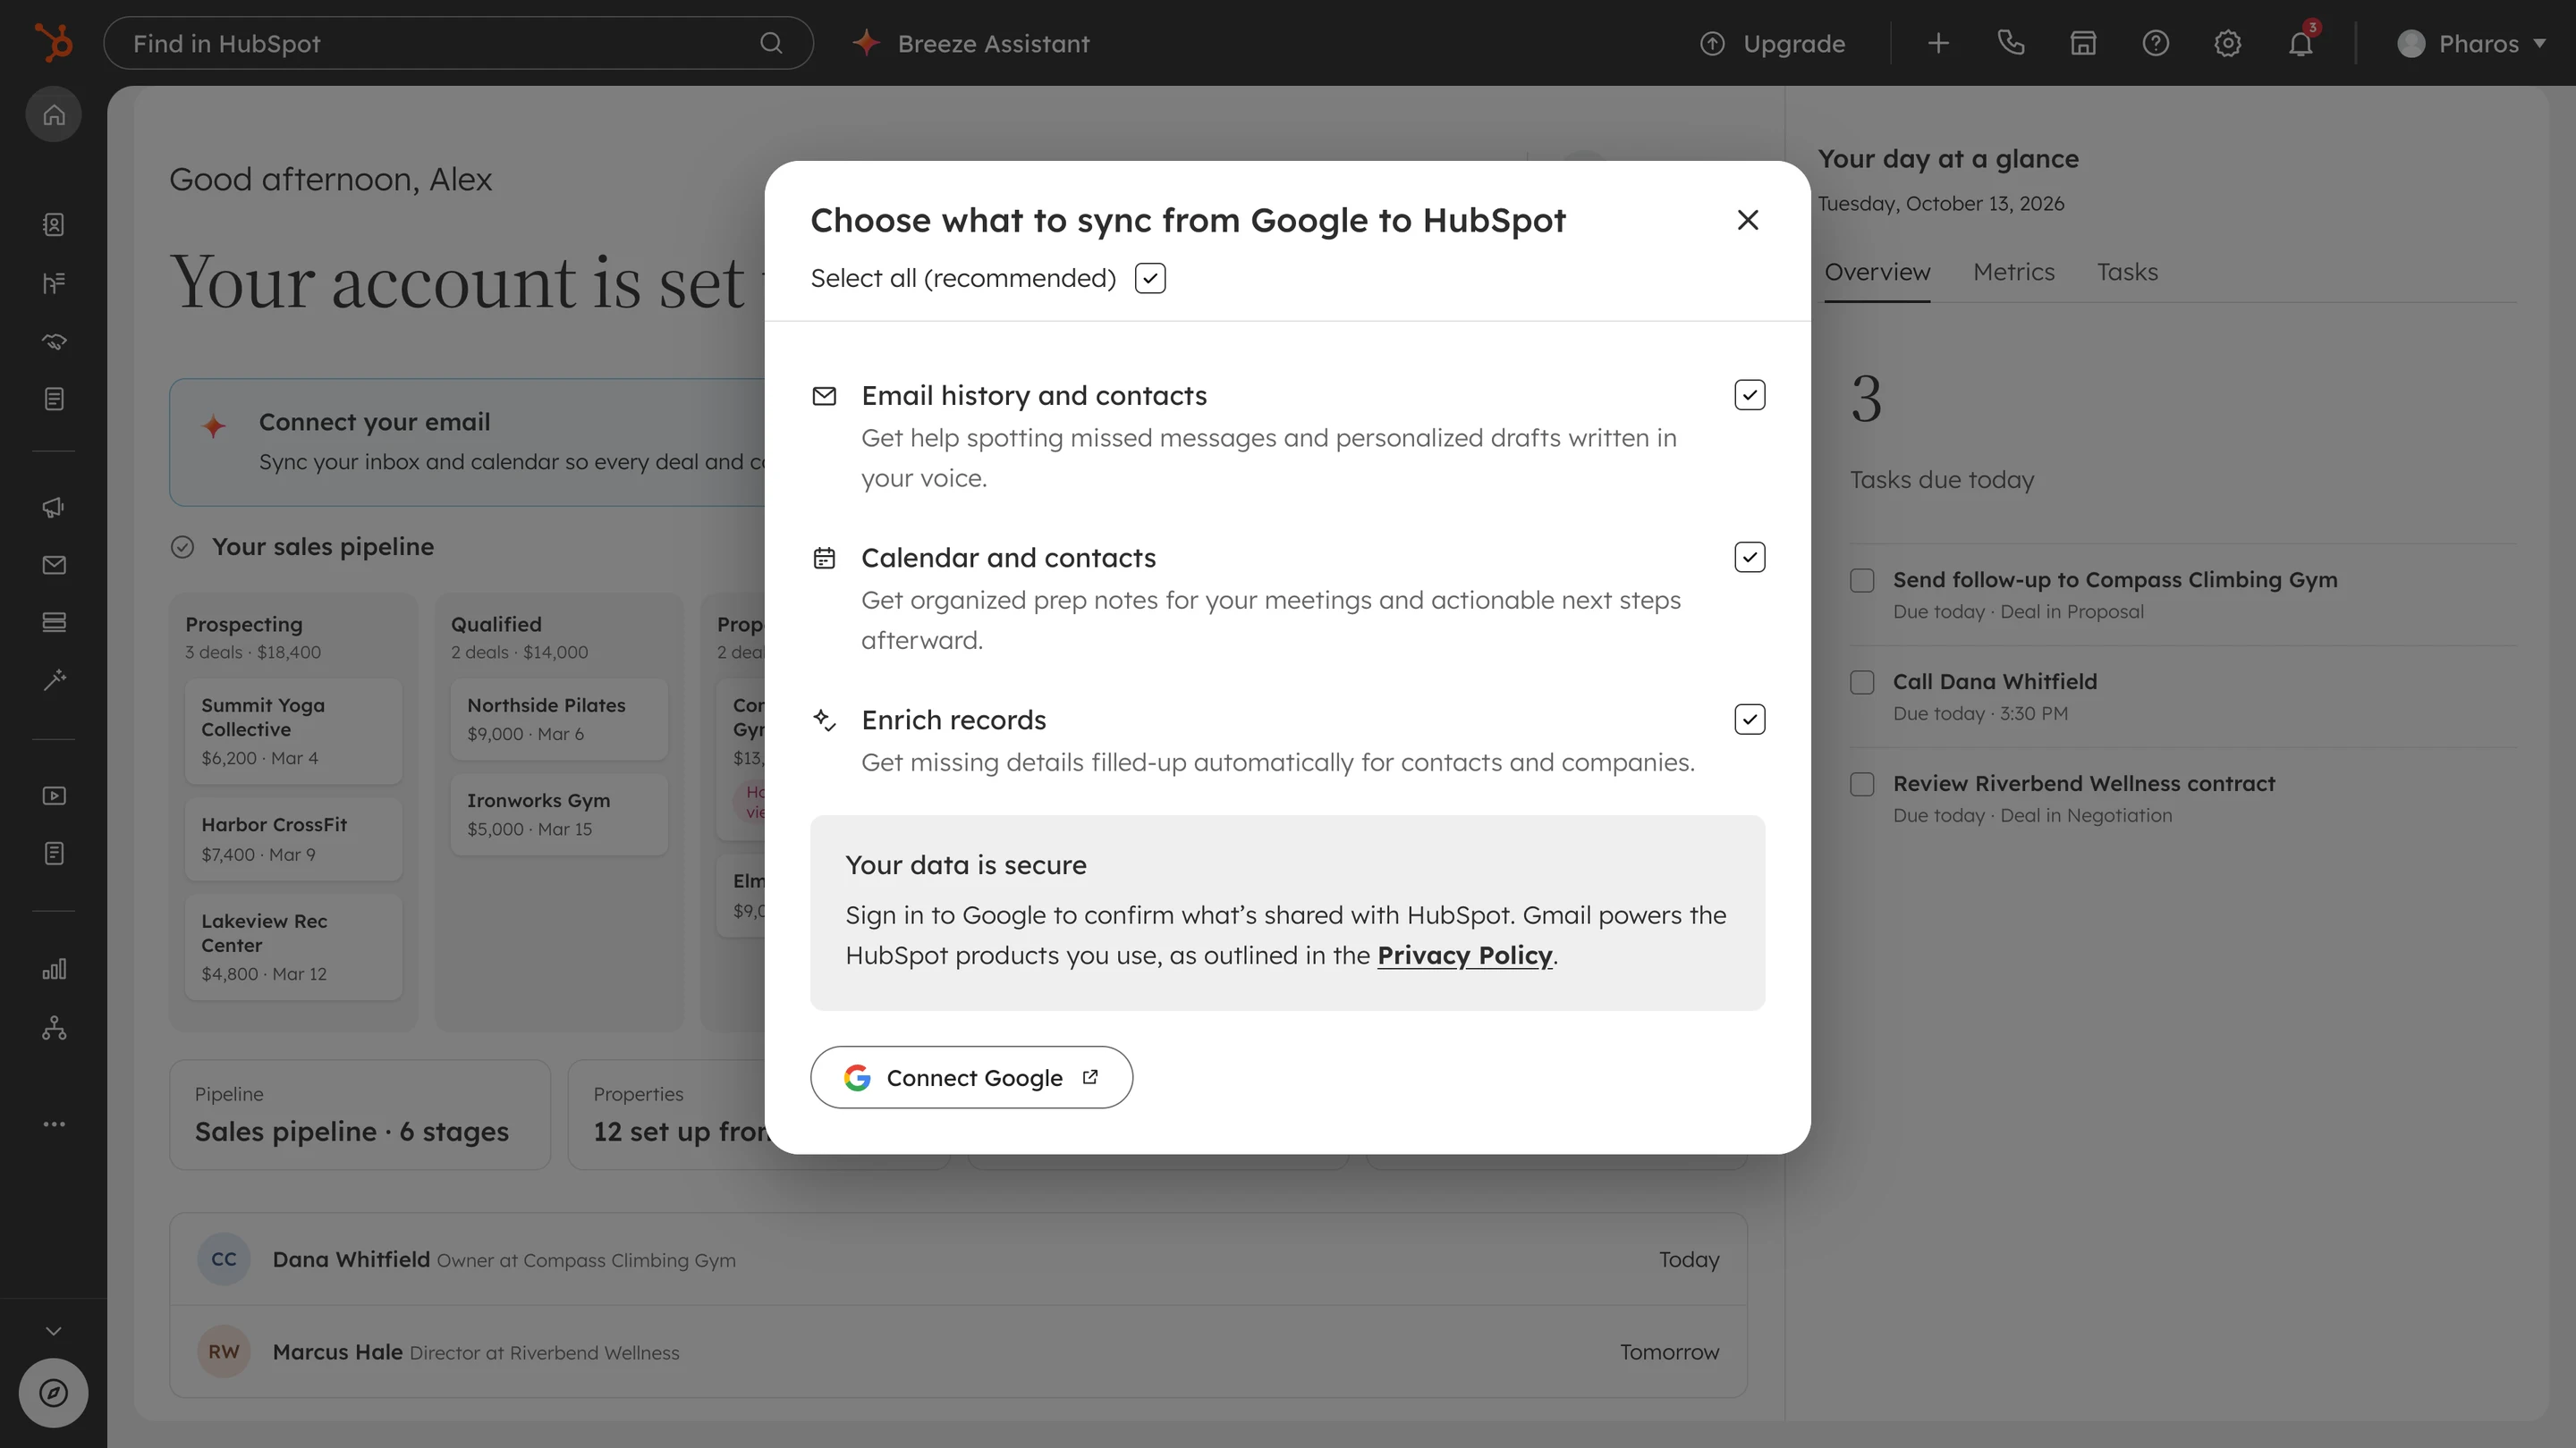Open the magic wand icon in sidebar
This screenshot has height=1448, width=2576.
tap(54, 680)
